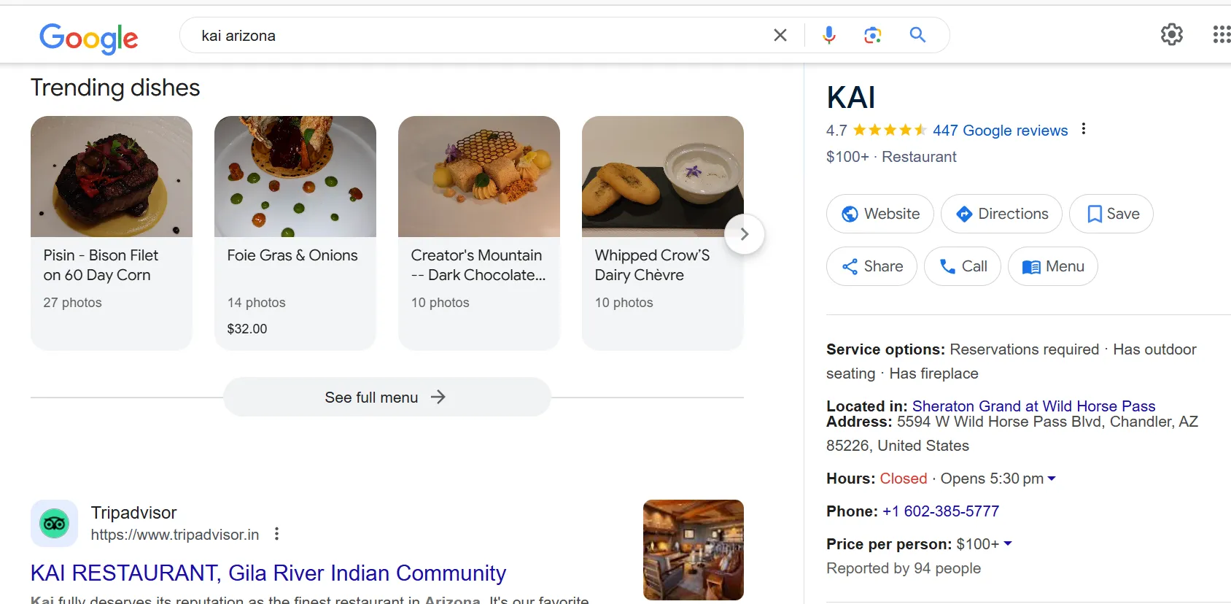Expand the Hours opening times dropdown
The width and height of the screenshot is (1231, 604).
pyautogui.click(x=1052, y=479)
